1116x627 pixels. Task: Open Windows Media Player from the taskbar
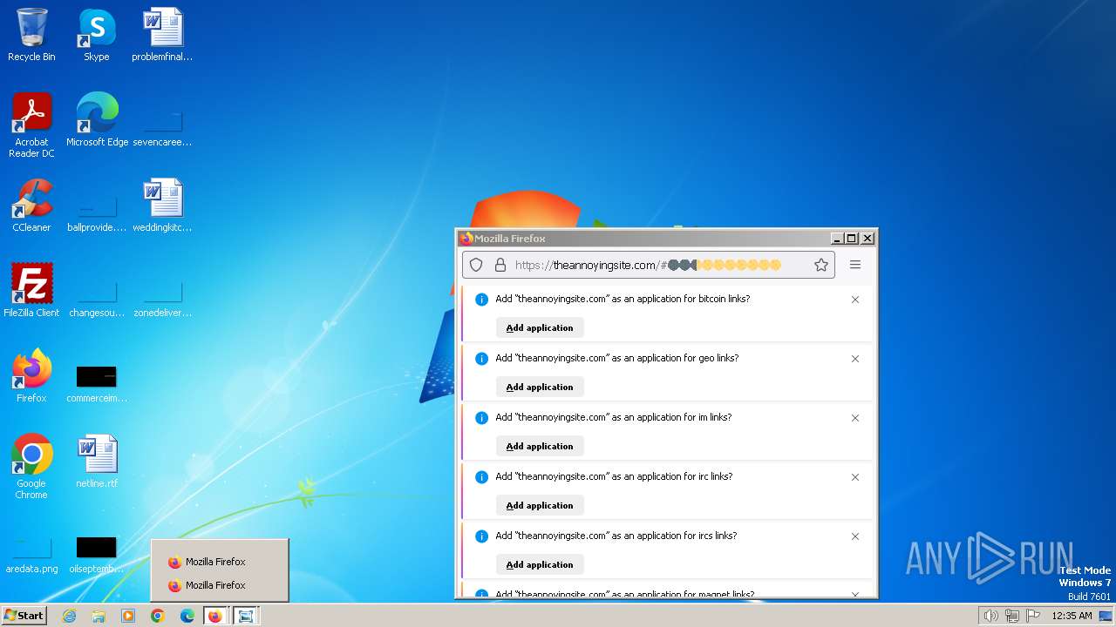(128, 616)
